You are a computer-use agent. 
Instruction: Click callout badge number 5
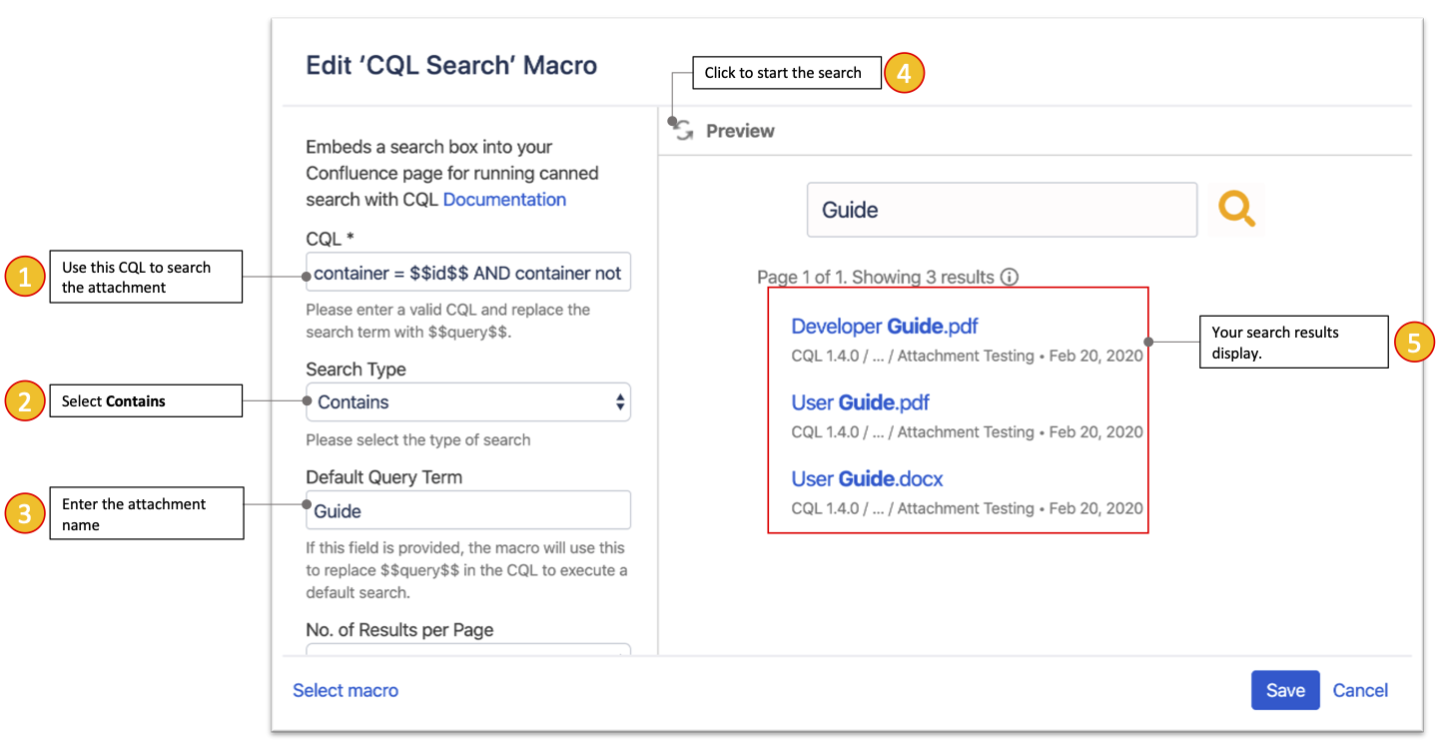[1413, 342]
